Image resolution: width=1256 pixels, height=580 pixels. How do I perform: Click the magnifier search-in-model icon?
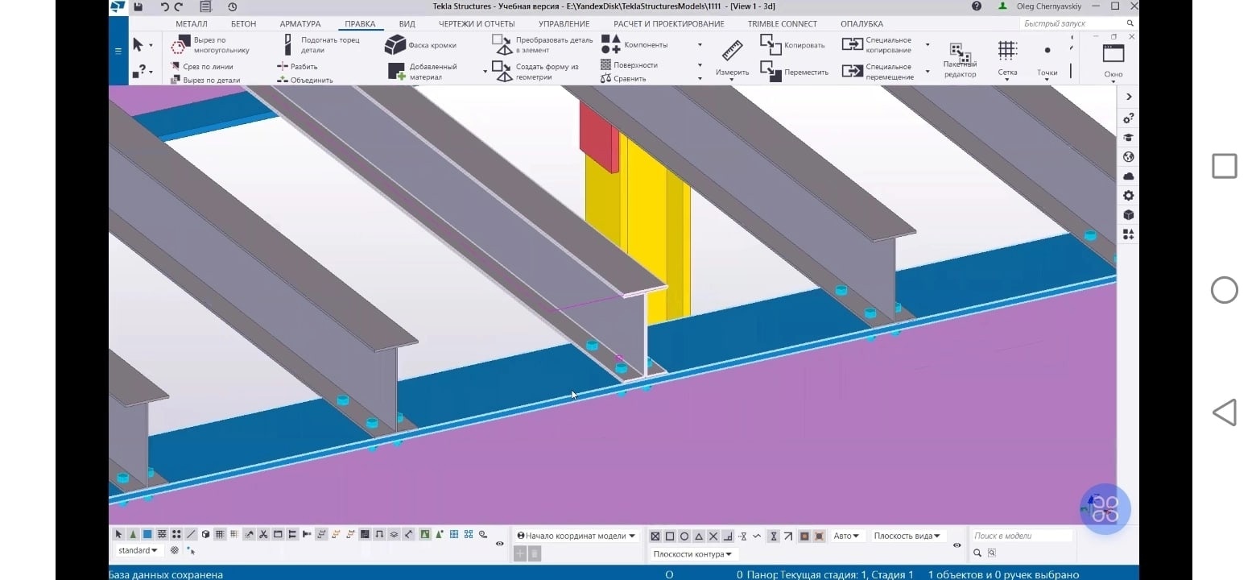[x=977, y=553]
